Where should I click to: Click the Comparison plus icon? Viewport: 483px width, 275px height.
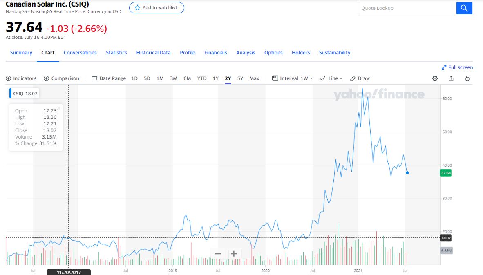coord(47,78)
